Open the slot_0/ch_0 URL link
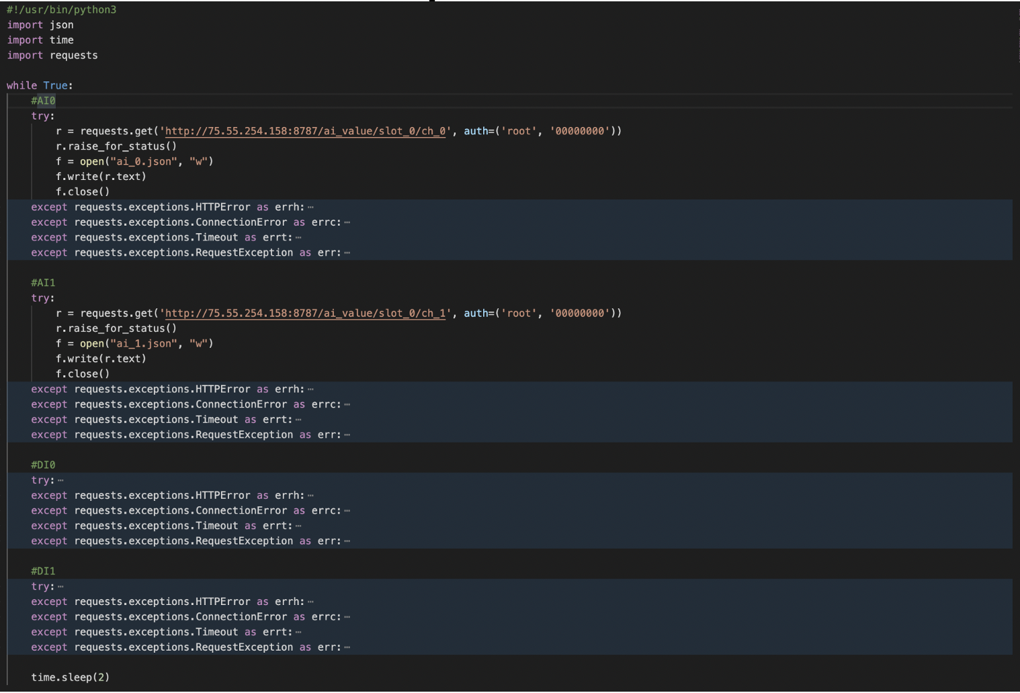 tap(306, 132)
